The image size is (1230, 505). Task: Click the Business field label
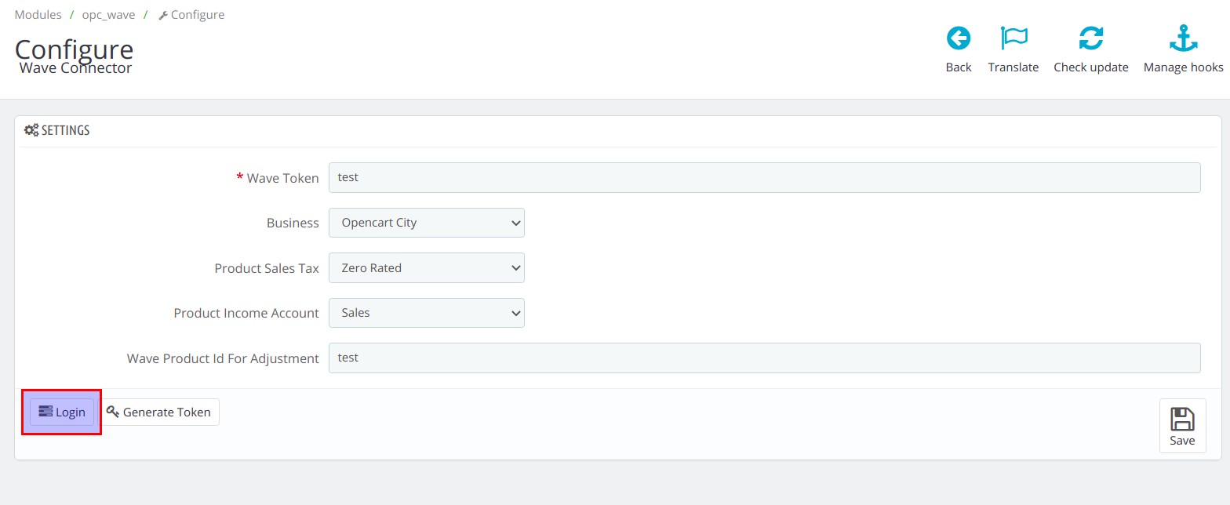coord(293,223)
